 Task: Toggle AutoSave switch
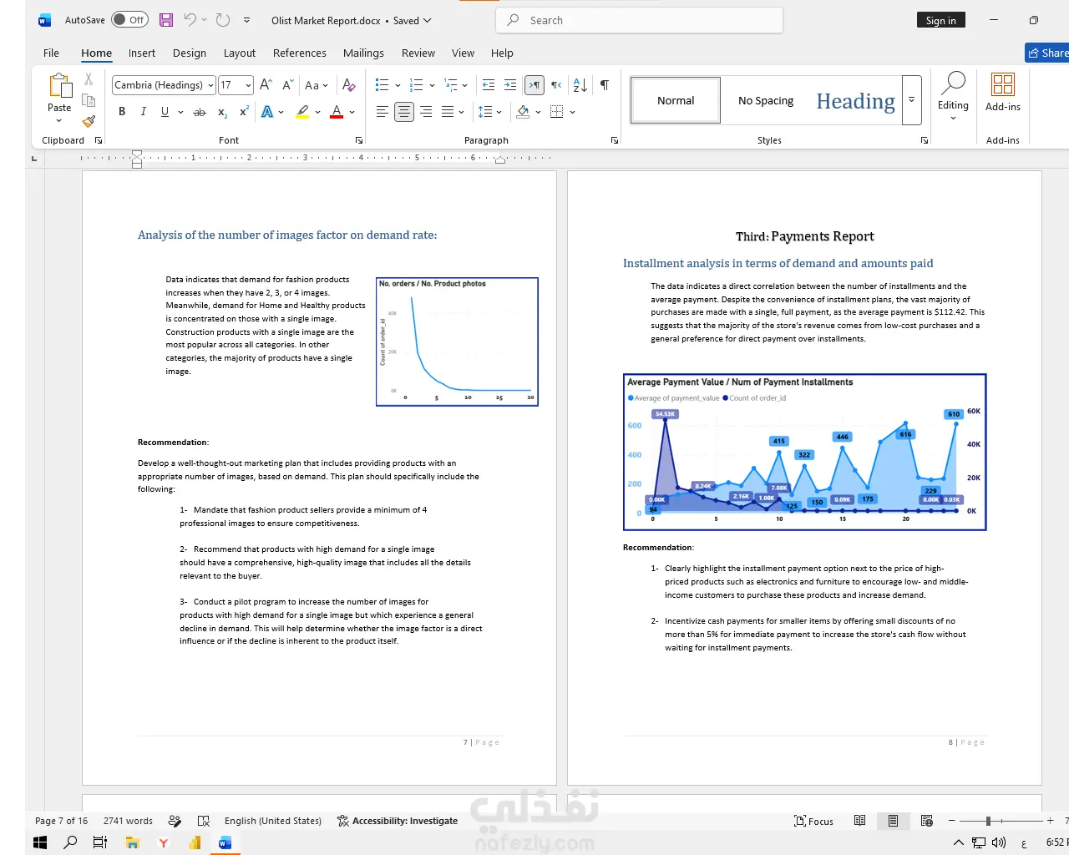(129, 20)
